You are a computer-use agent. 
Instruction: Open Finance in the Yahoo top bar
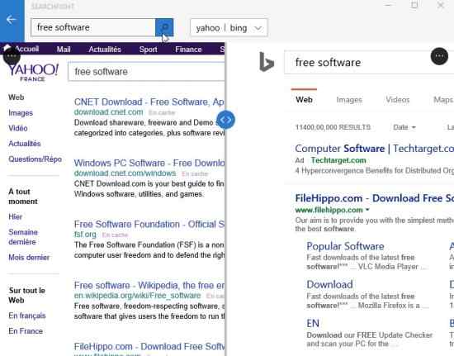click(188, 50)
